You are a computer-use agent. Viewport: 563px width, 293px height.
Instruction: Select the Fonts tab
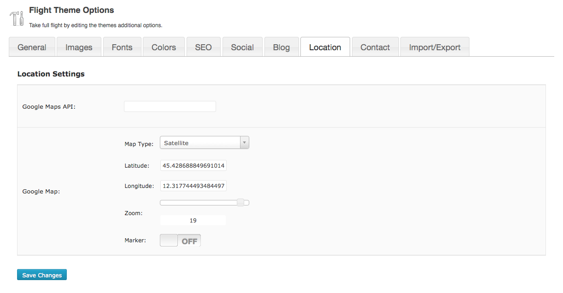[x=122, y=47]
